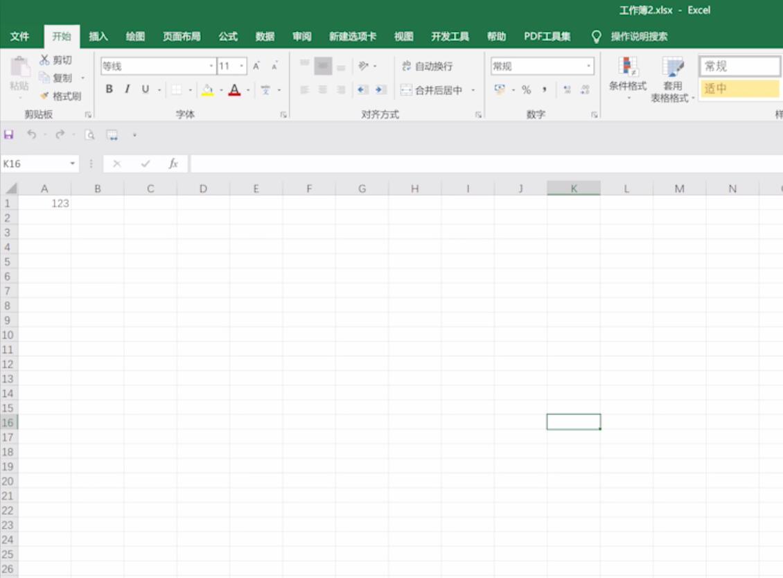Open Format as Table (套用表格格式)
Viewport: 783px width, 578px height.
tap(672, 79)
